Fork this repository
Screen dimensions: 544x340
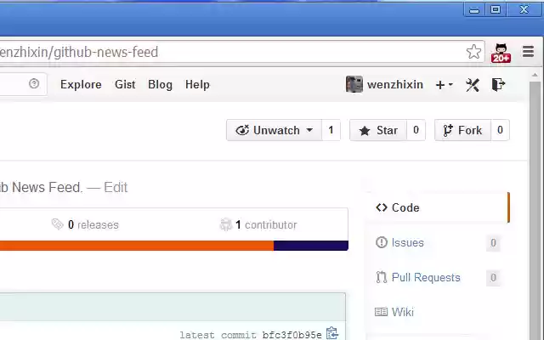tap(462, 130)
